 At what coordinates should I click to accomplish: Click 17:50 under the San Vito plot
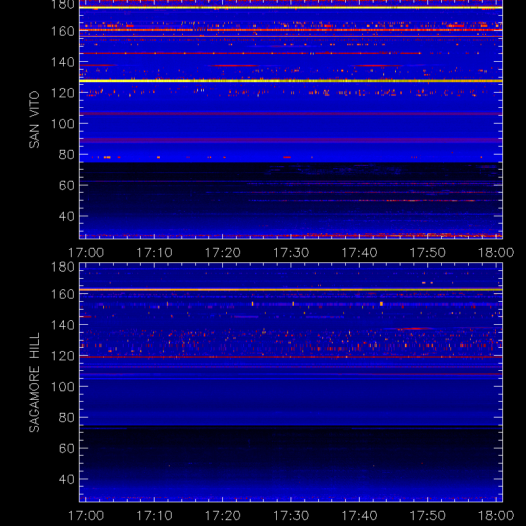pos(428,252)
